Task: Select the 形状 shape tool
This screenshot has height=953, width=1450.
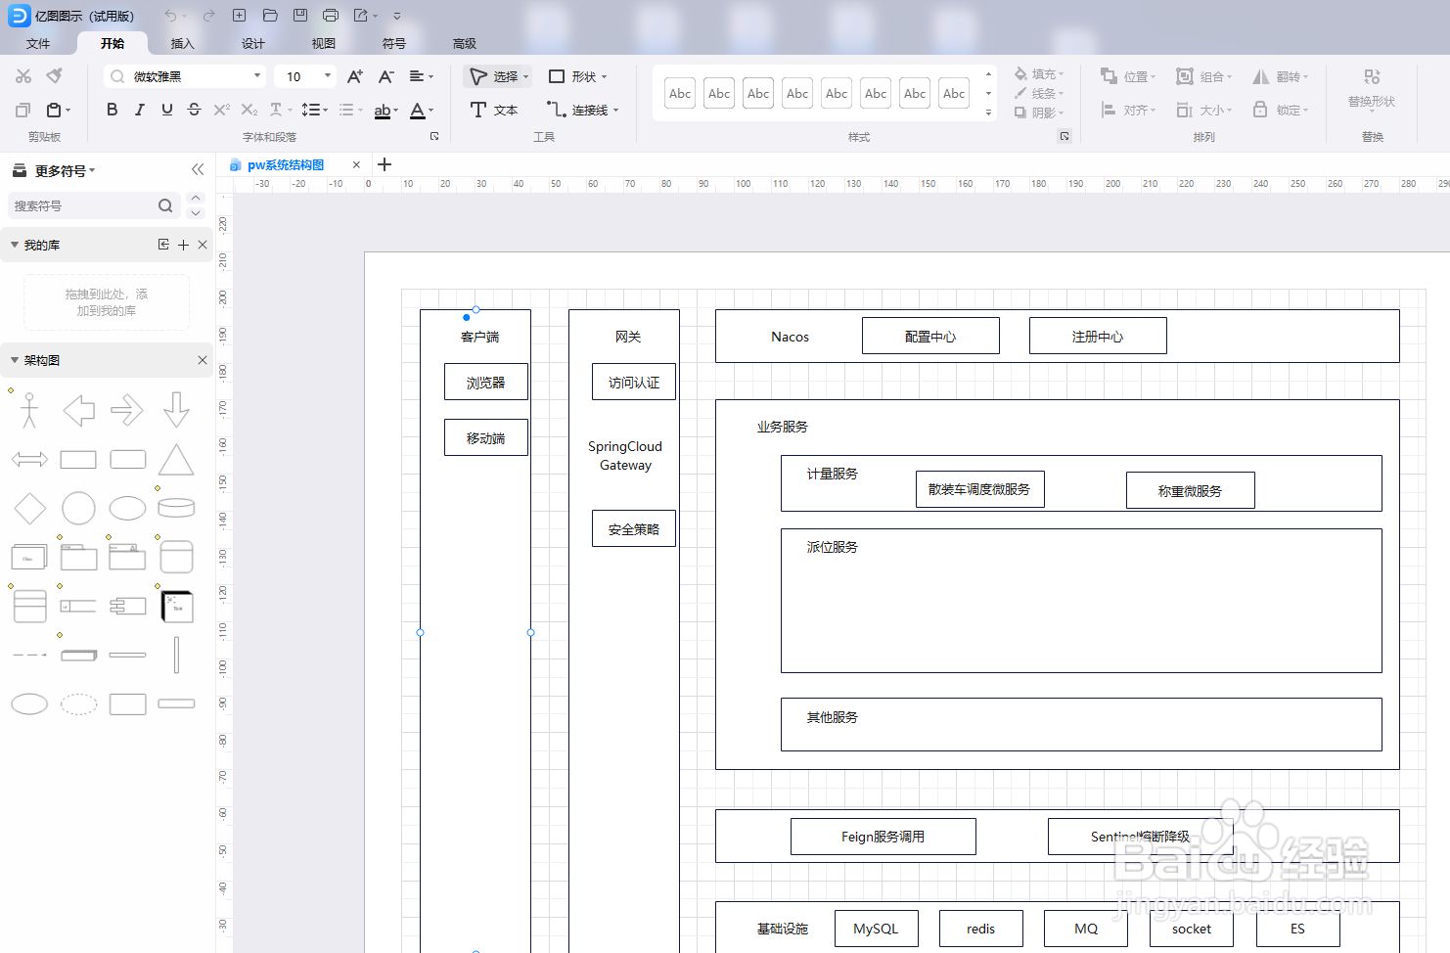Action: (x=577, y=76)
